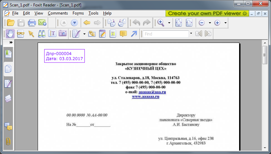The width and height of the screenshot is (271, 154).
Task: Open the Tools menu
Action: (93, 13)
